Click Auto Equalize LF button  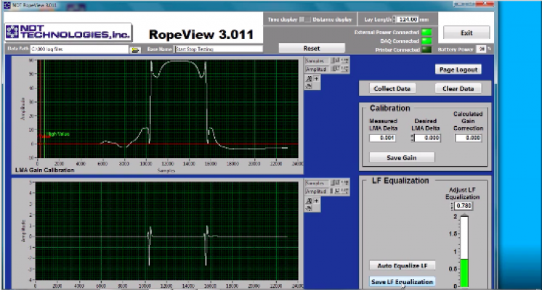coord(402,266)
